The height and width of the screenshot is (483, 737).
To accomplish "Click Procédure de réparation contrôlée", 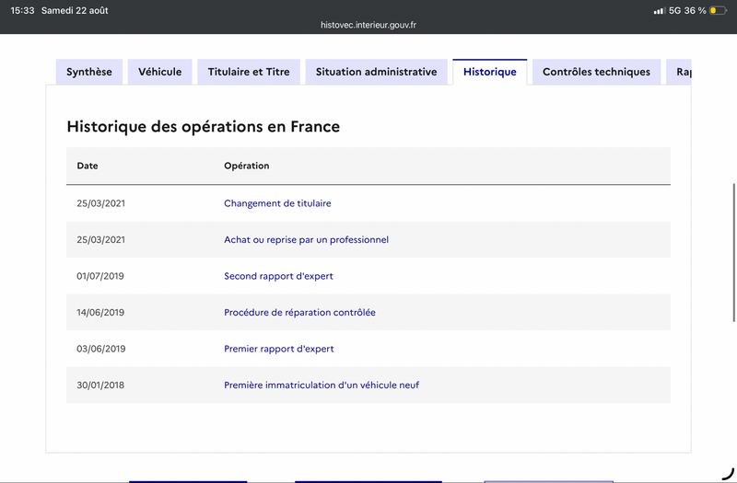I will coord(299,313).
